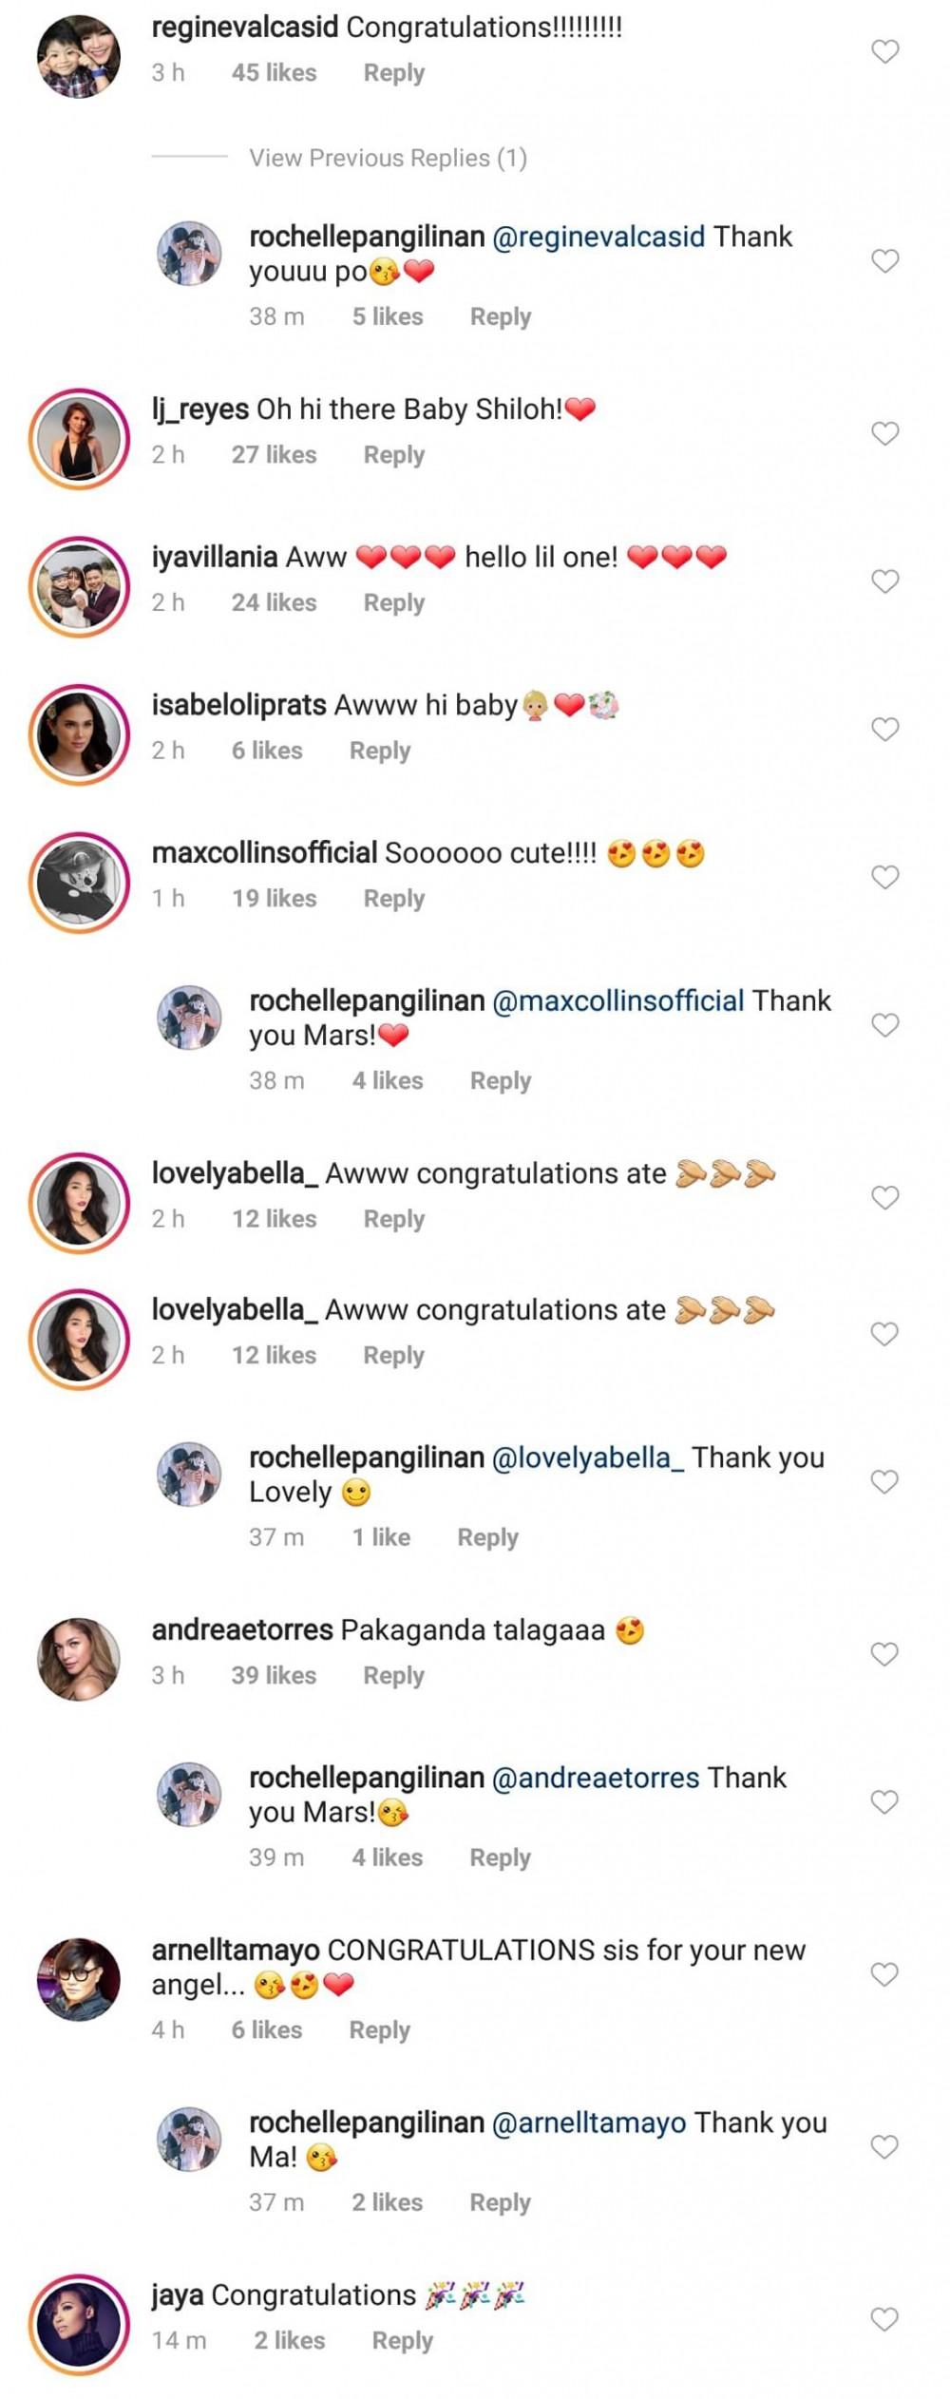The image size is (950, 2399).
Task: Open the isabeloliprats username link
Action: point(238,705)
